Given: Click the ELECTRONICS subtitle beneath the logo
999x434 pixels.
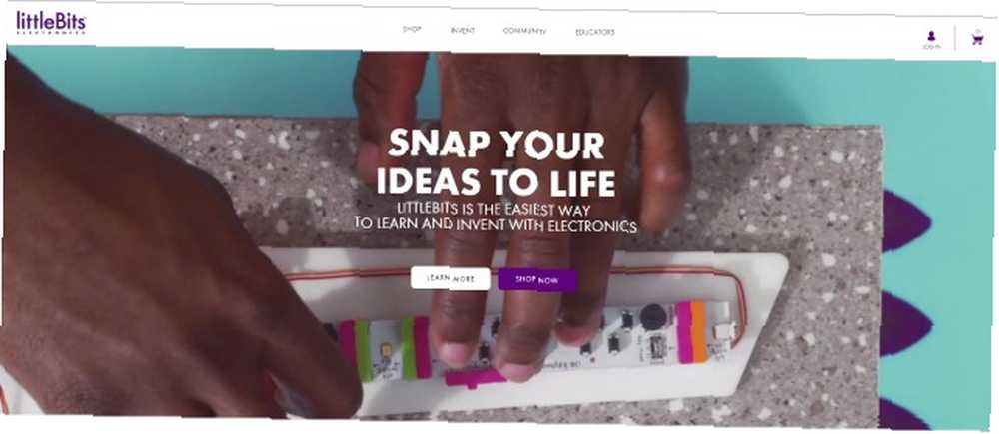Looking at the screenshot, I should 50,33.
